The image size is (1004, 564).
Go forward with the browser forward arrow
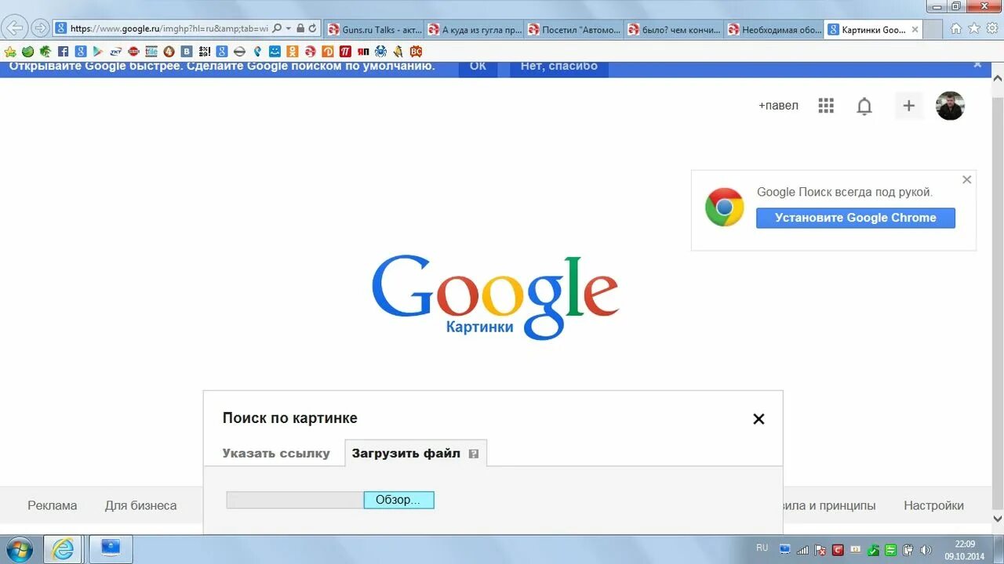tap(40, 28)
